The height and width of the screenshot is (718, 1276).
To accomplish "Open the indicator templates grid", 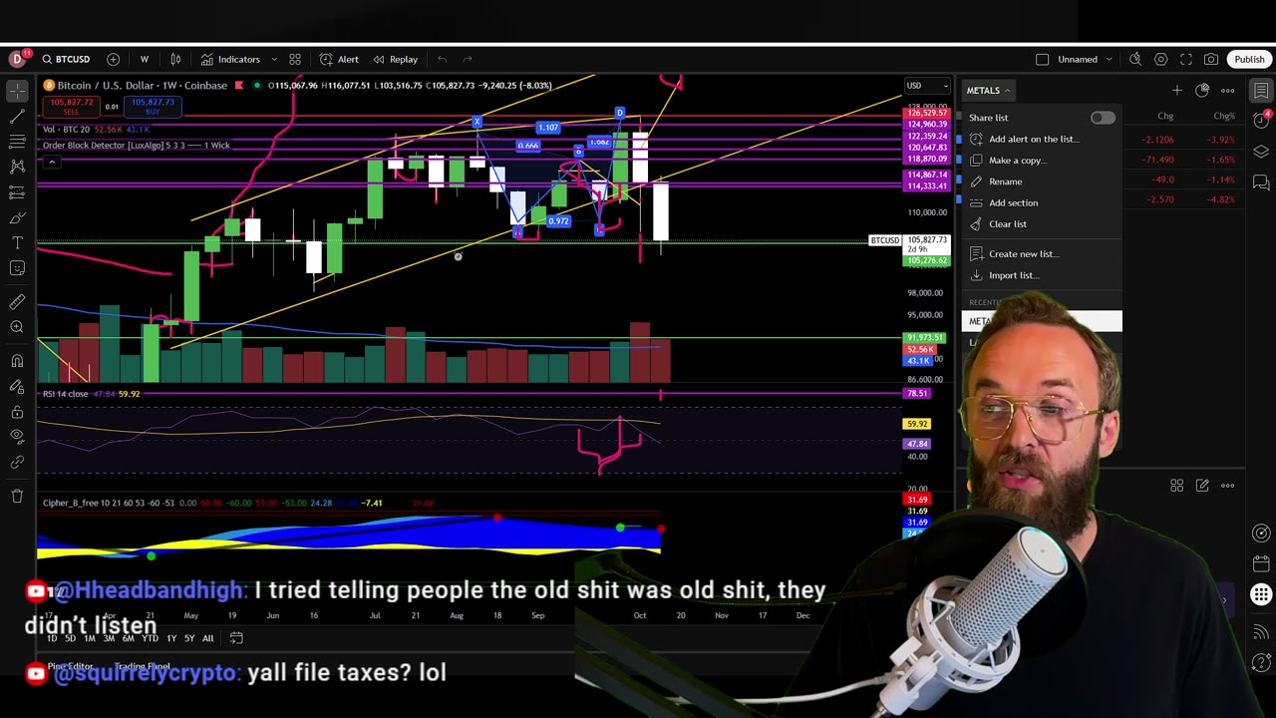I will [295, 59].
